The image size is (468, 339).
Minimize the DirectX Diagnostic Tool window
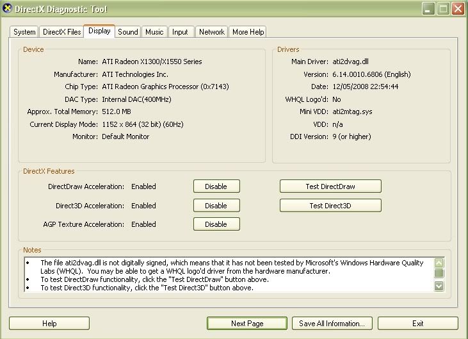[x=428, y=9]
